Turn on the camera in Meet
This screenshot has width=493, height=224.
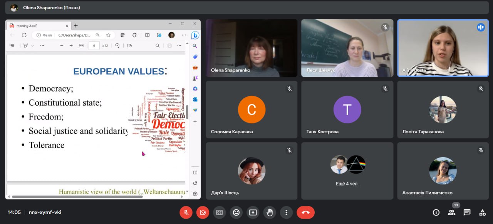coord(203,212)
